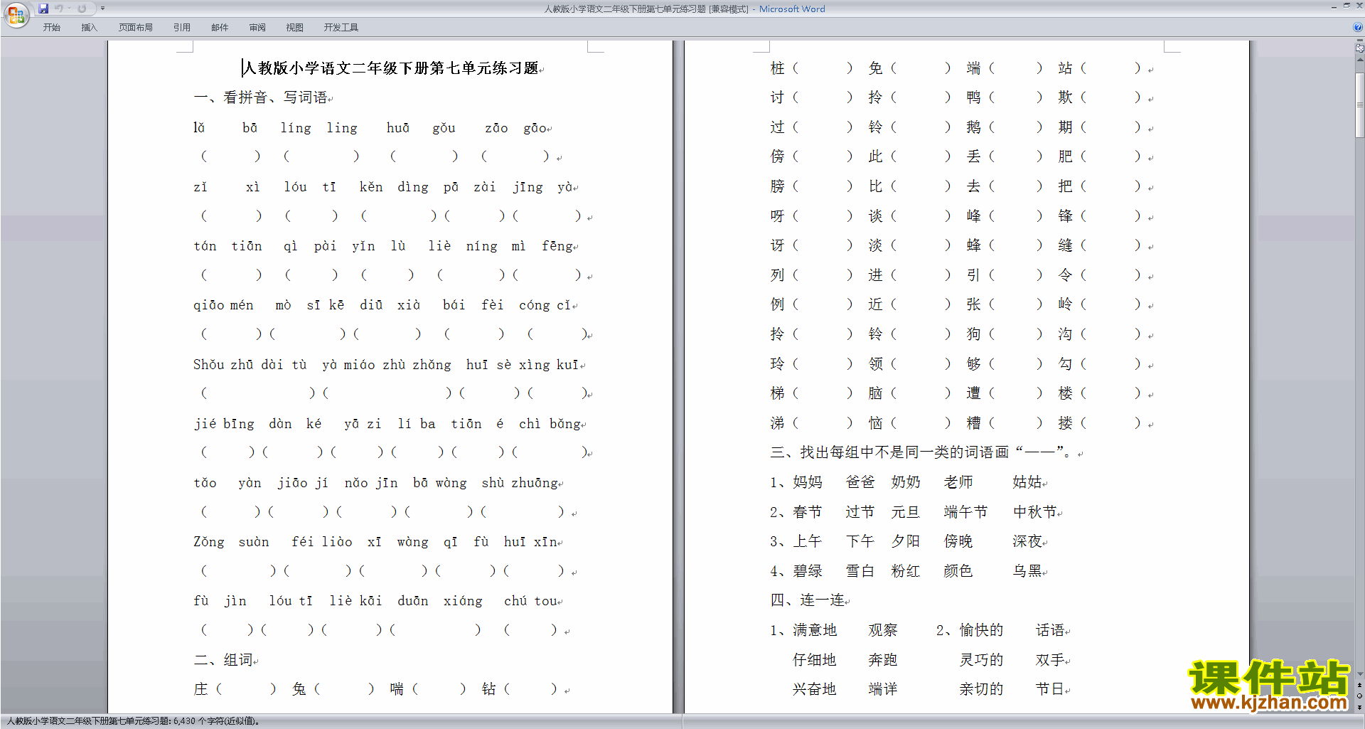The width and height of the screenshot is (1365, 729).
Task: Open Customize Quick Access Toolbar dropdown
Action: 102,9
